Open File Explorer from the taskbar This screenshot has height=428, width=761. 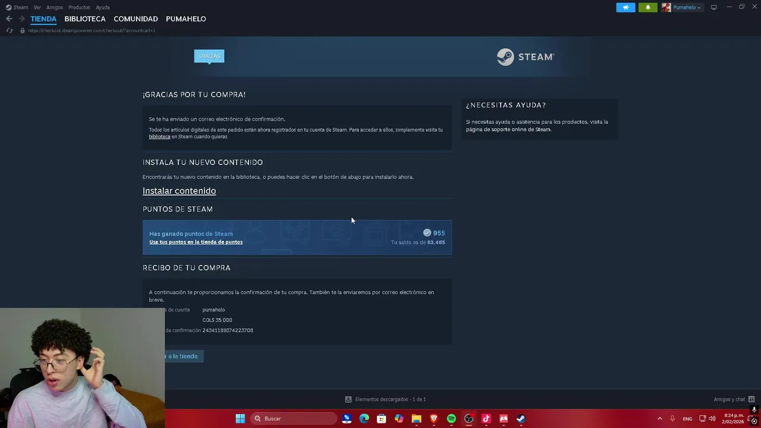(x=416, y=418)
